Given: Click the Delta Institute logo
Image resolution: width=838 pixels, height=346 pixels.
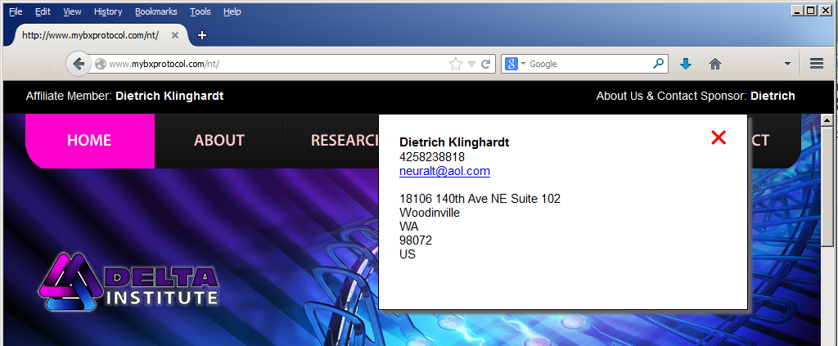Looking at the screenshot, I should [x=128, y=281].
